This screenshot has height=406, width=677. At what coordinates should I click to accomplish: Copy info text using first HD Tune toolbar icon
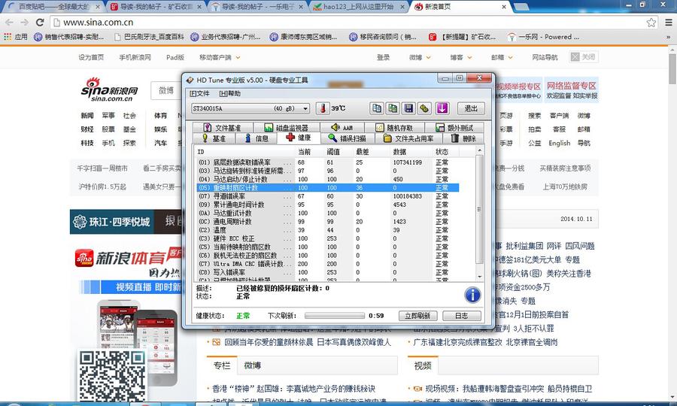(x=377, y=108)
